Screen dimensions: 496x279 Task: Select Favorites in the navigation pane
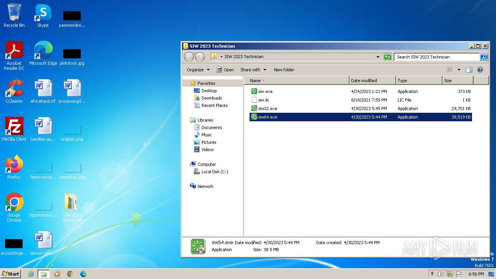[206, 83]
